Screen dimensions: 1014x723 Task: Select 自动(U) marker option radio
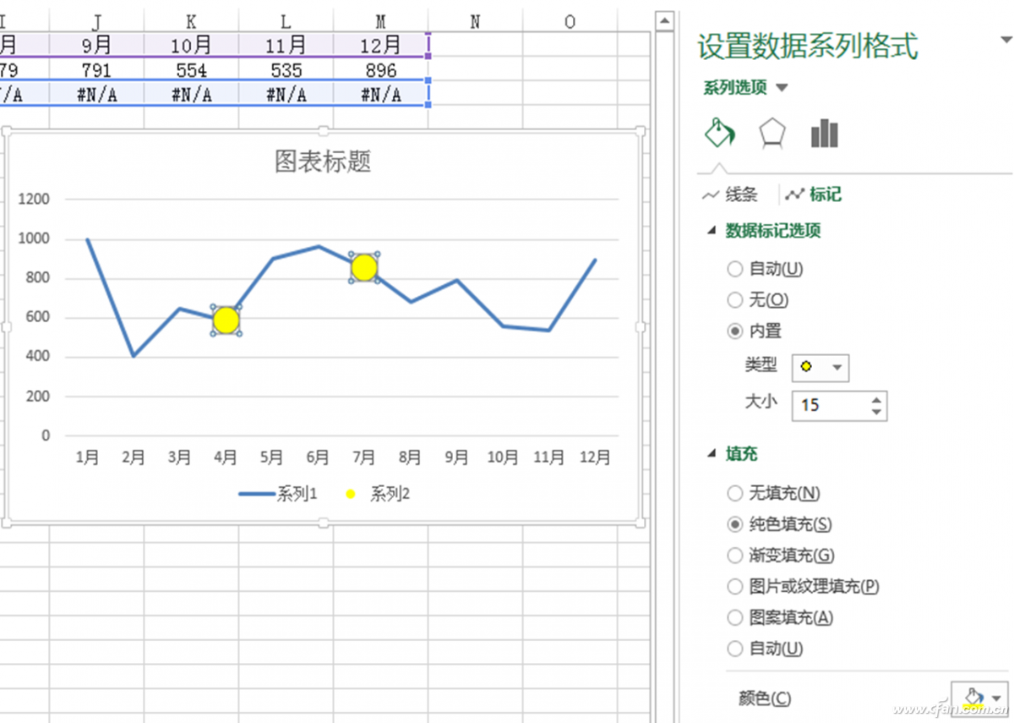click(x=735, y=269)
